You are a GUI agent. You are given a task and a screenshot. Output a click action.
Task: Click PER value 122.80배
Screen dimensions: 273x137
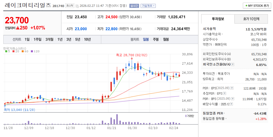click(249, 89)
